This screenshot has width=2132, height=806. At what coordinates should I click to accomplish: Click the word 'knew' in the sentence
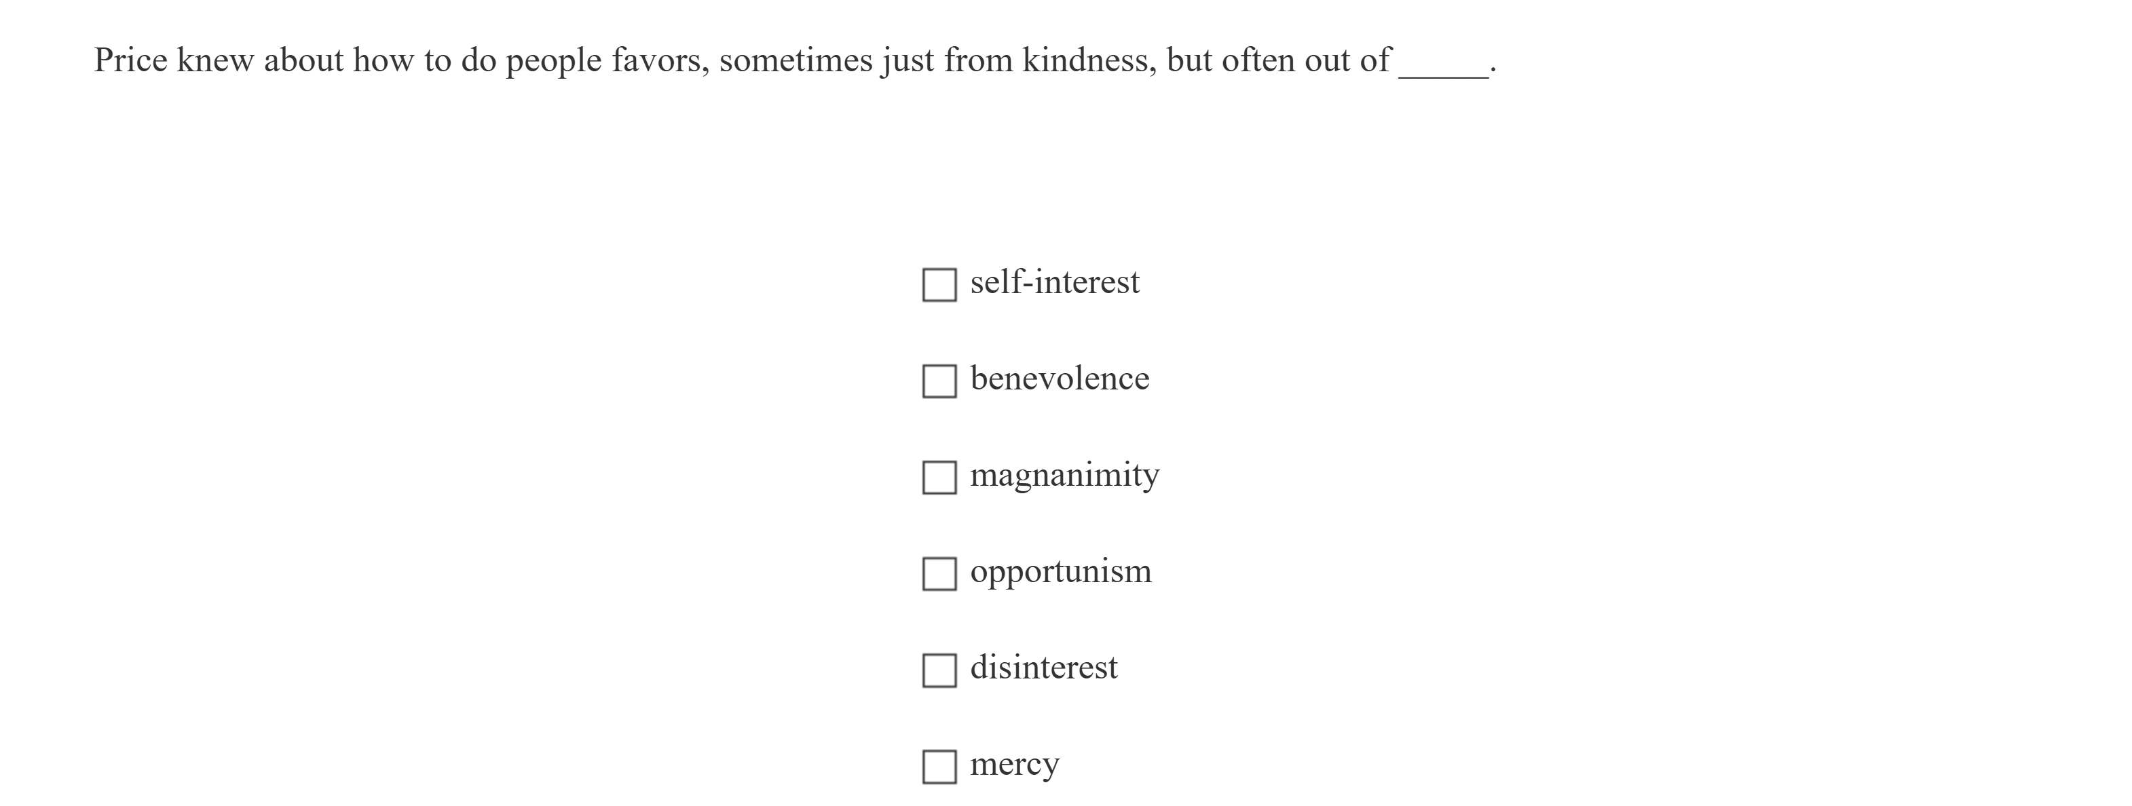215,60
